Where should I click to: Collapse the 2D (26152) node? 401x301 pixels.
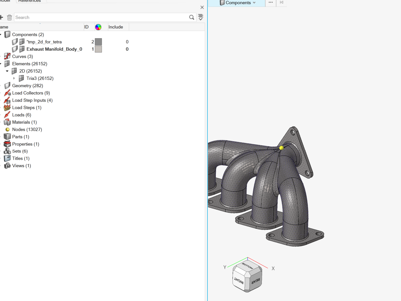tap(7, 71)
